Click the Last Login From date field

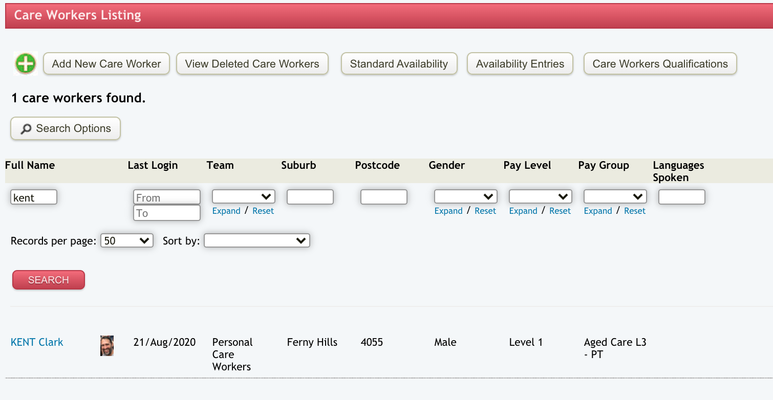166,197
